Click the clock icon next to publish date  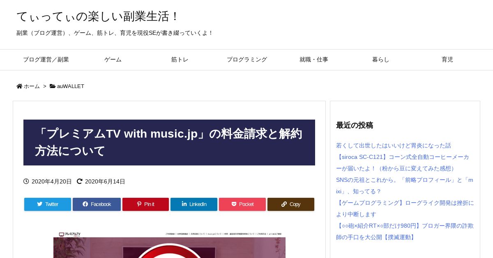(26, 181)
